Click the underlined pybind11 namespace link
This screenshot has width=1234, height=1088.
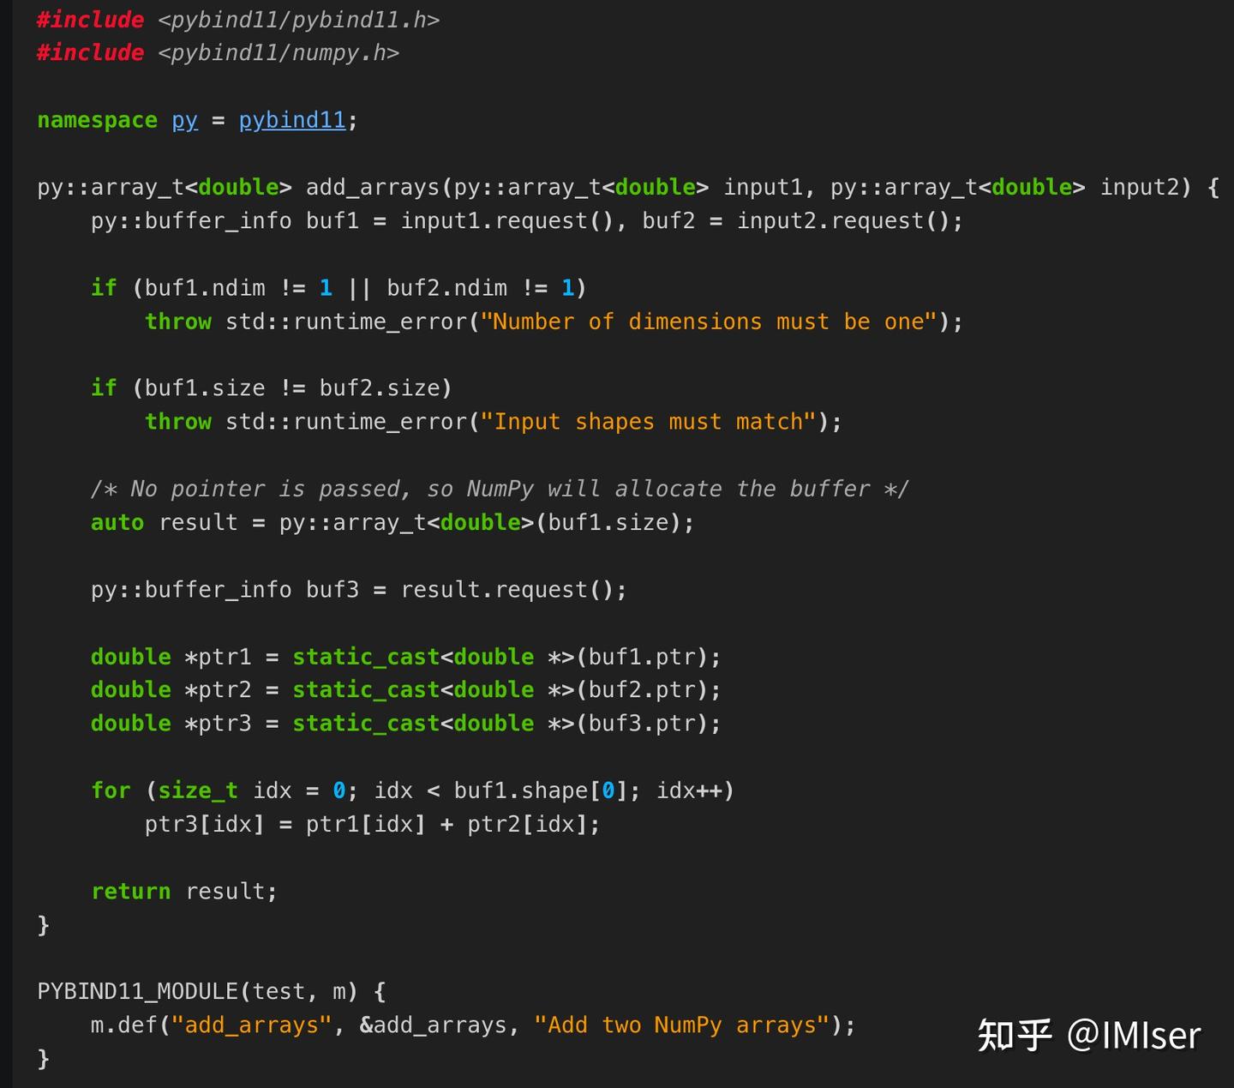click(292, 120)
